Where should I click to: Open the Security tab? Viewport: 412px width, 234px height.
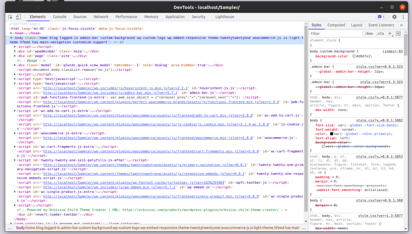198,17
